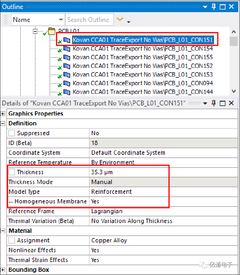Image resolution: width=240 pixels, height=275 pixels.
Task: Click the yellow filter arrow beside search
Action: (x=119, y=20)
